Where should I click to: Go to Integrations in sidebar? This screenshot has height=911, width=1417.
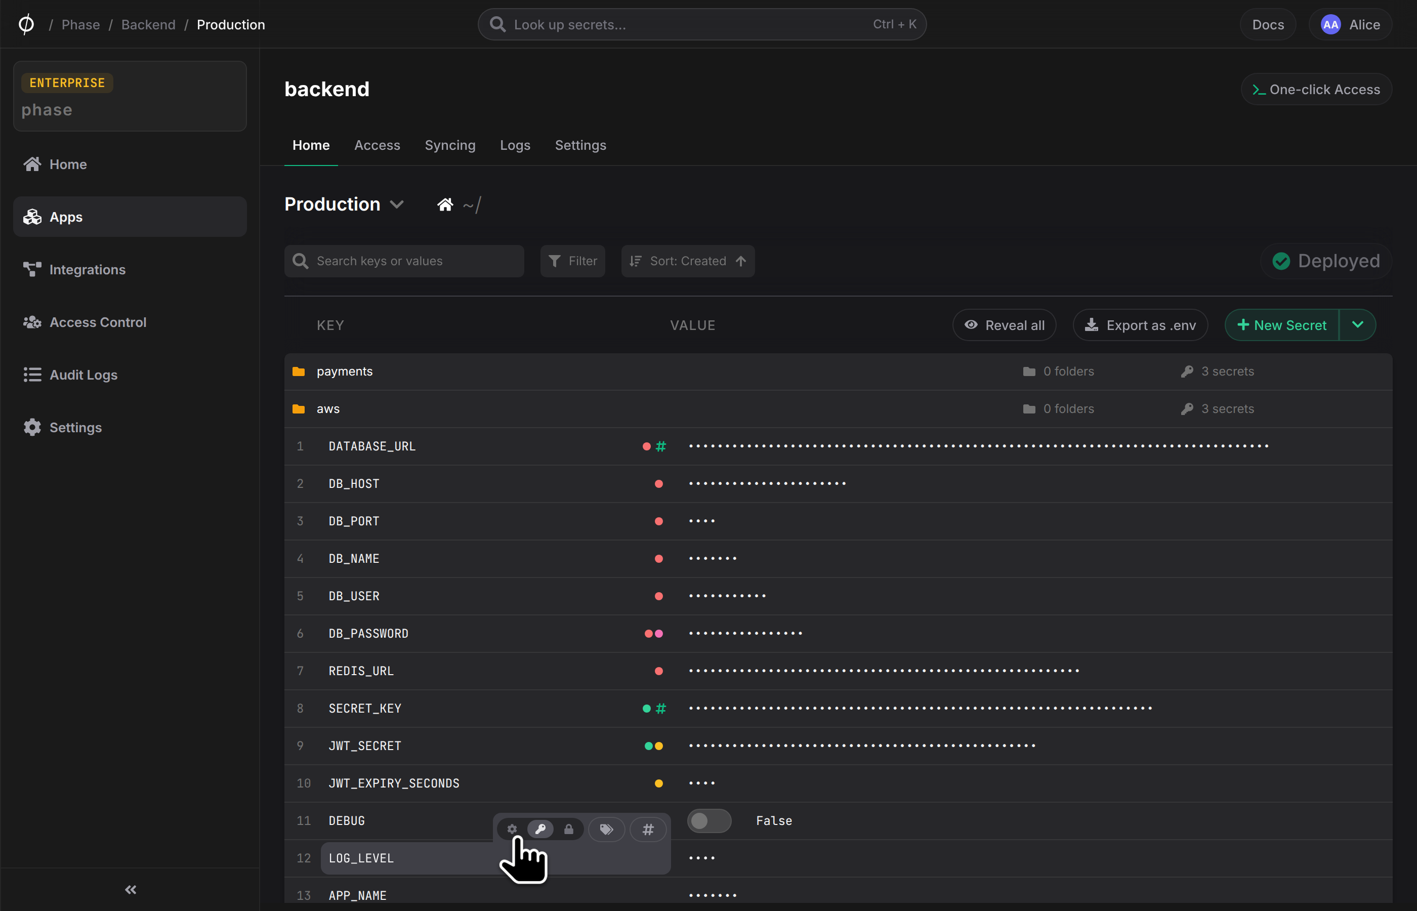(x=130, y=269)
